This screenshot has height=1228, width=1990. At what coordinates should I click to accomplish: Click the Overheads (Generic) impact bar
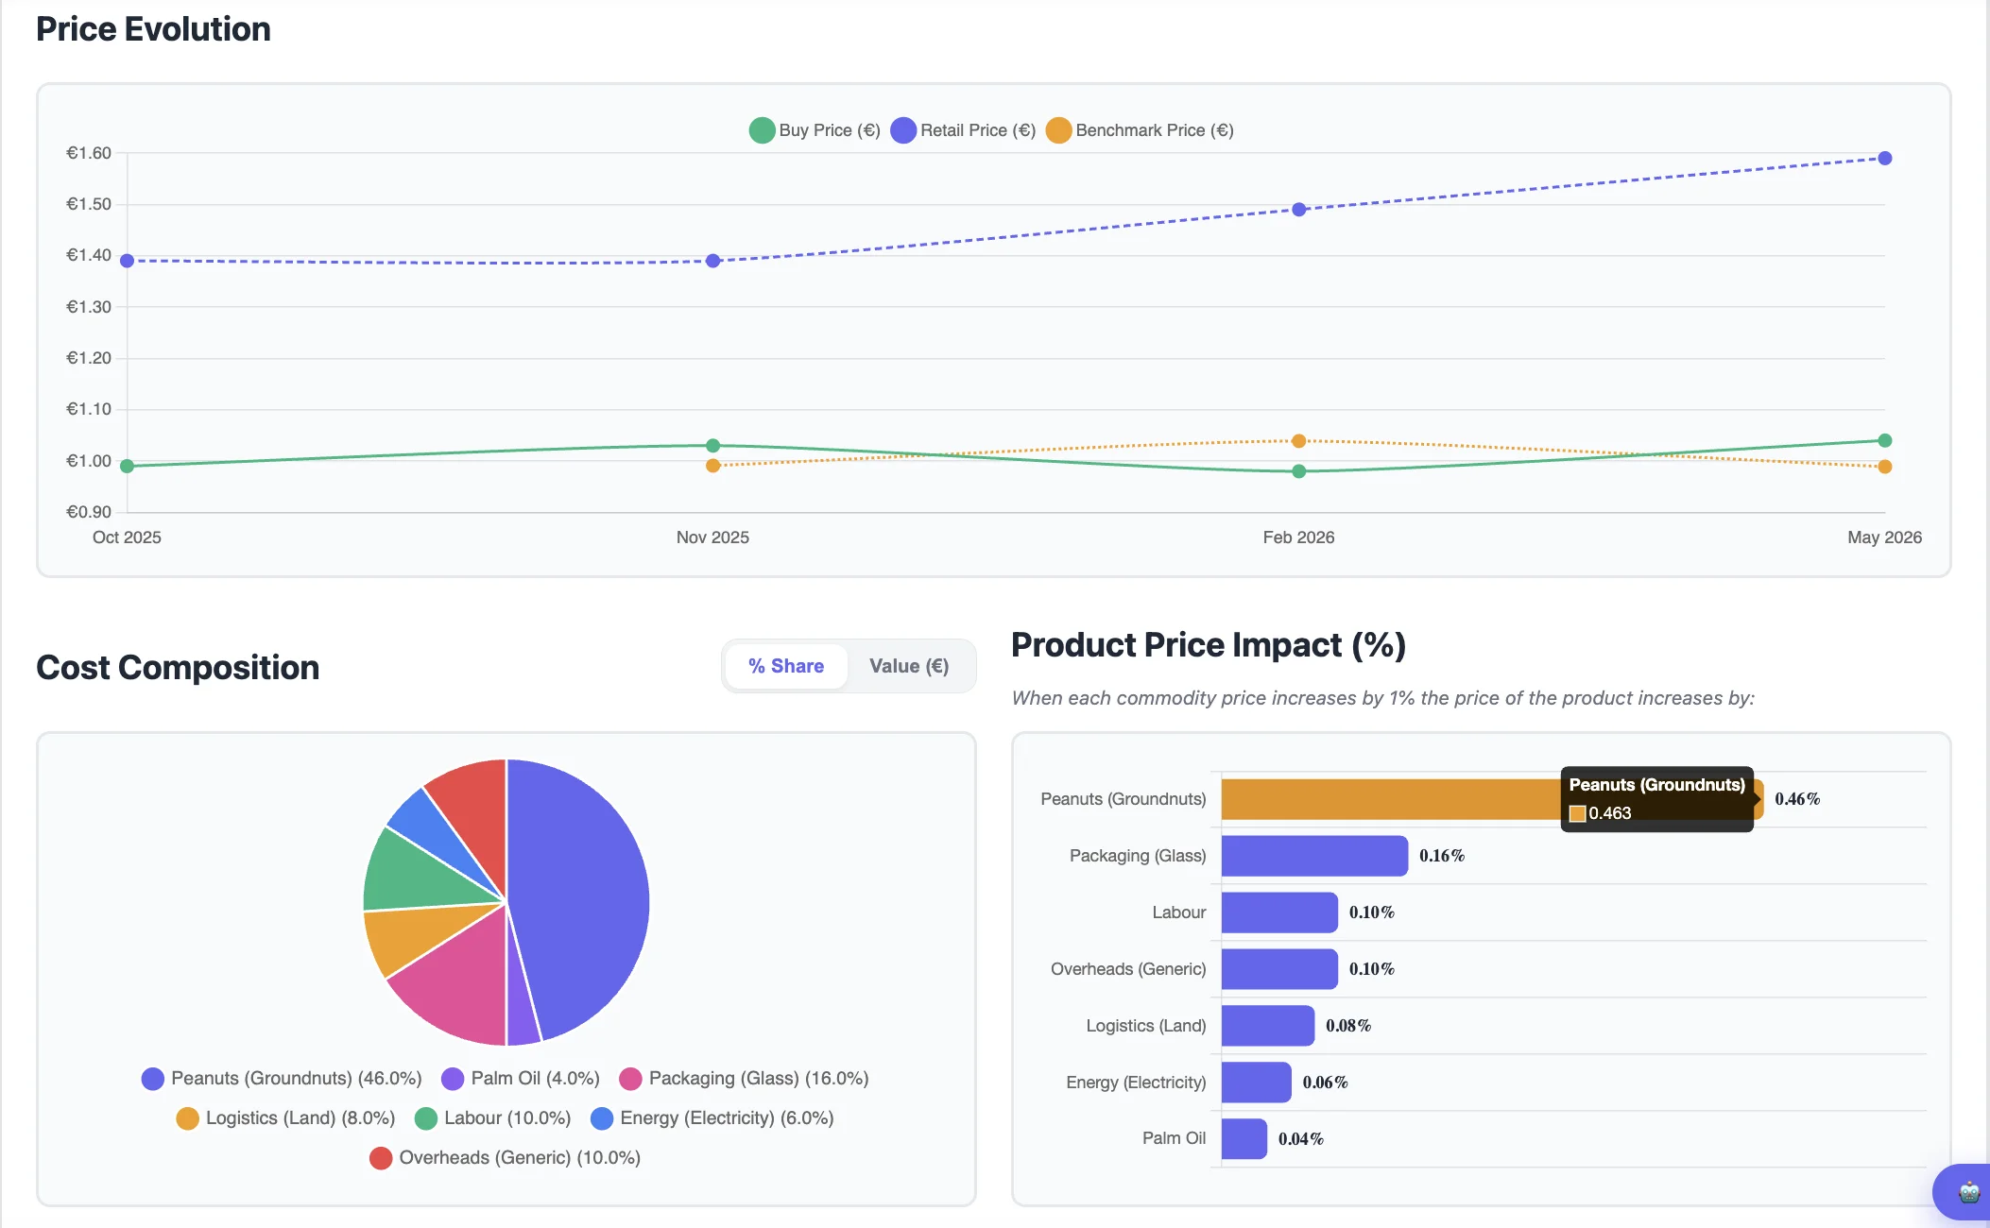point(1279,969)
